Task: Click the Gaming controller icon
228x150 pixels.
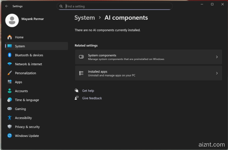Action: (9, 109)
